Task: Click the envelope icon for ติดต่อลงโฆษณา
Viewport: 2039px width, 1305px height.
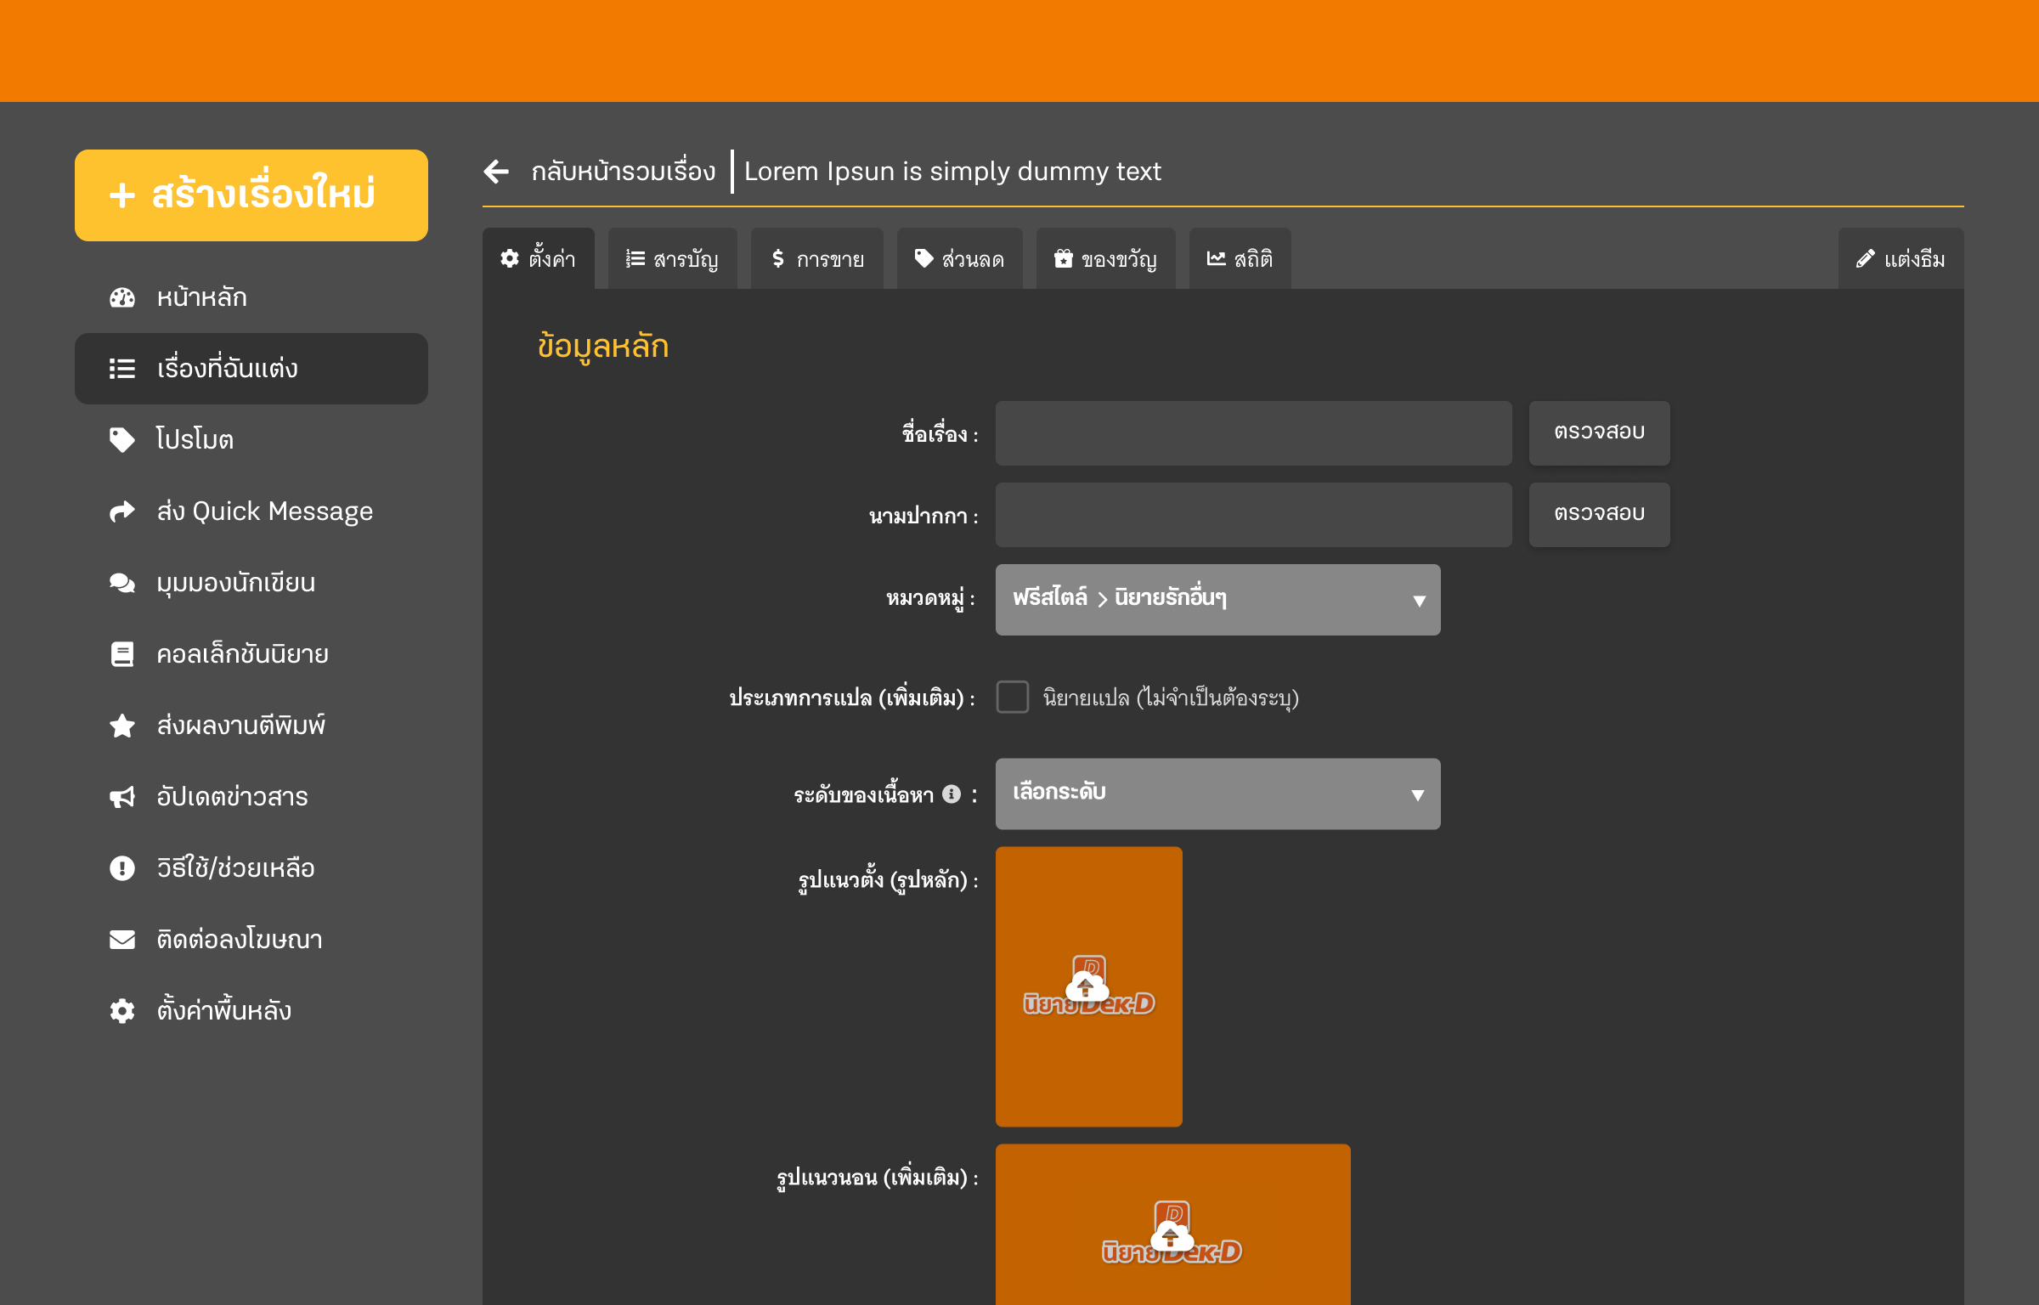Action: point(122,940)
